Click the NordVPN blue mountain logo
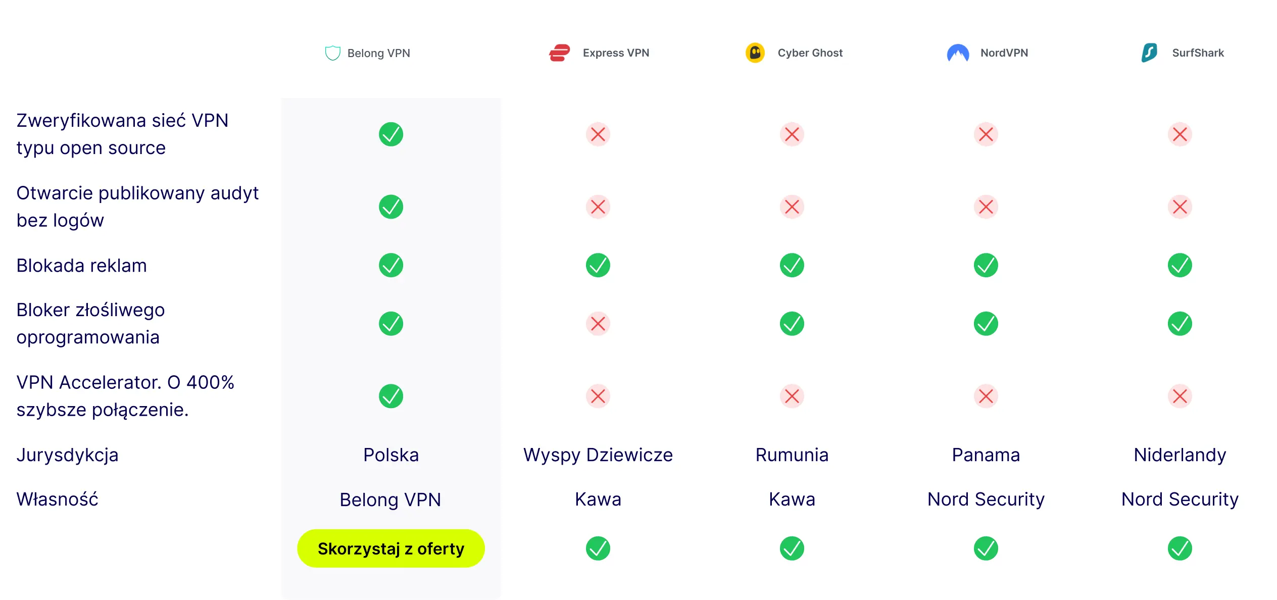 coord(958,53)
